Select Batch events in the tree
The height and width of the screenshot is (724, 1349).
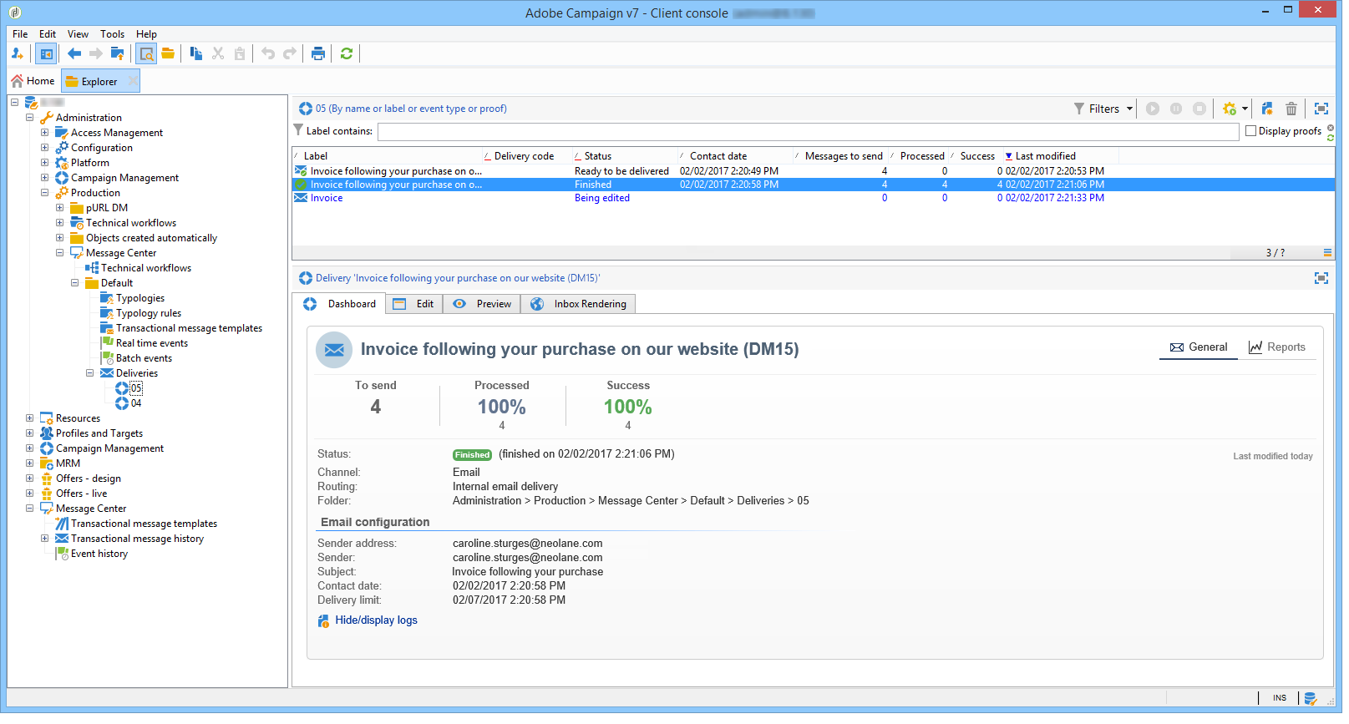144,358
